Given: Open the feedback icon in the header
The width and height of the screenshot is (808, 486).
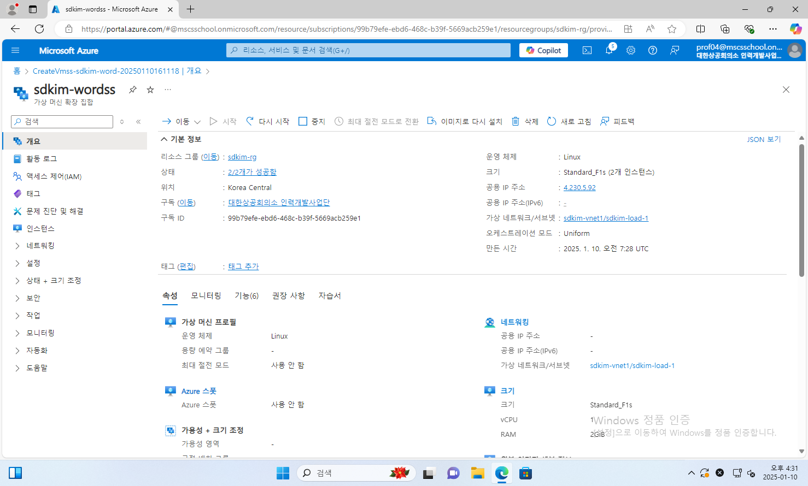Looking at the screenshot, I should [x=675, y=50].
